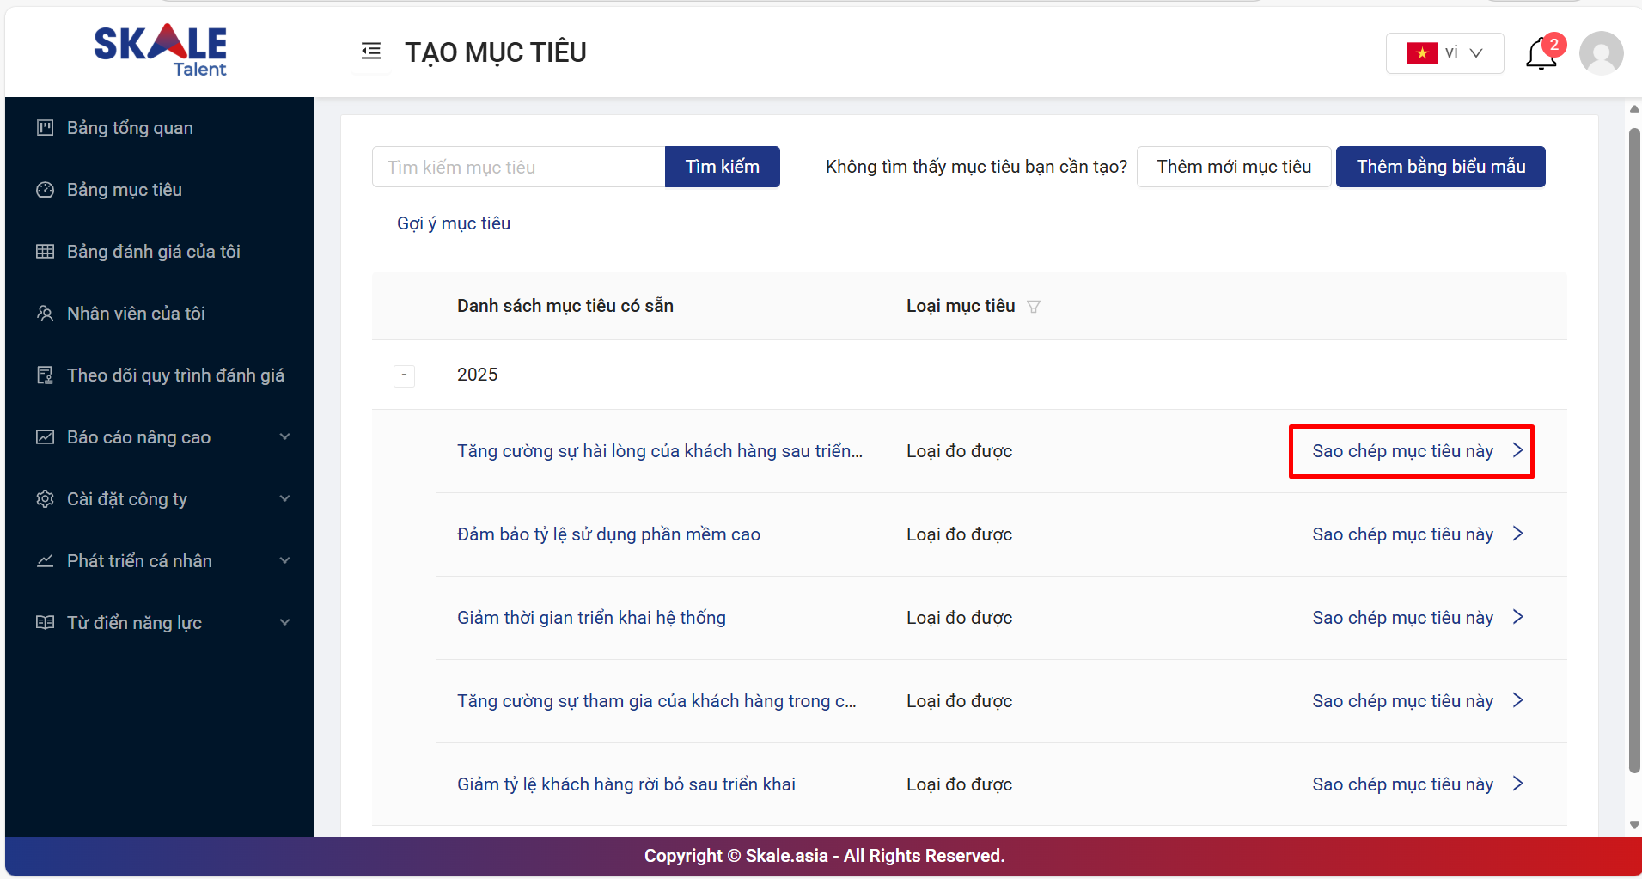Copy the Giảm thời gian triển khai goal
Screen dimensions: 1642x879
click(x=1417, y=618)
